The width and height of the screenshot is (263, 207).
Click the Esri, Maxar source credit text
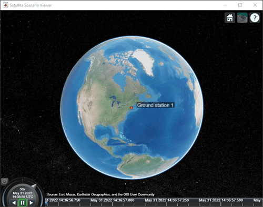pos(100,194)
